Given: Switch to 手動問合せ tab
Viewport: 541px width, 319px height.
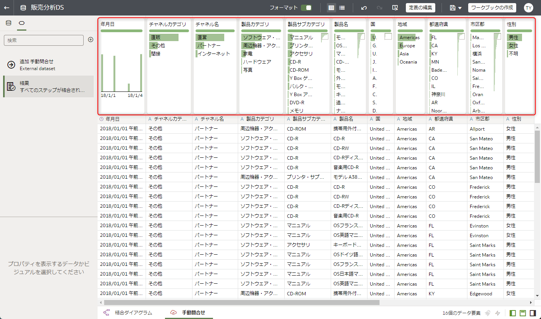Looking at the screenshot, I should point(189,312).
